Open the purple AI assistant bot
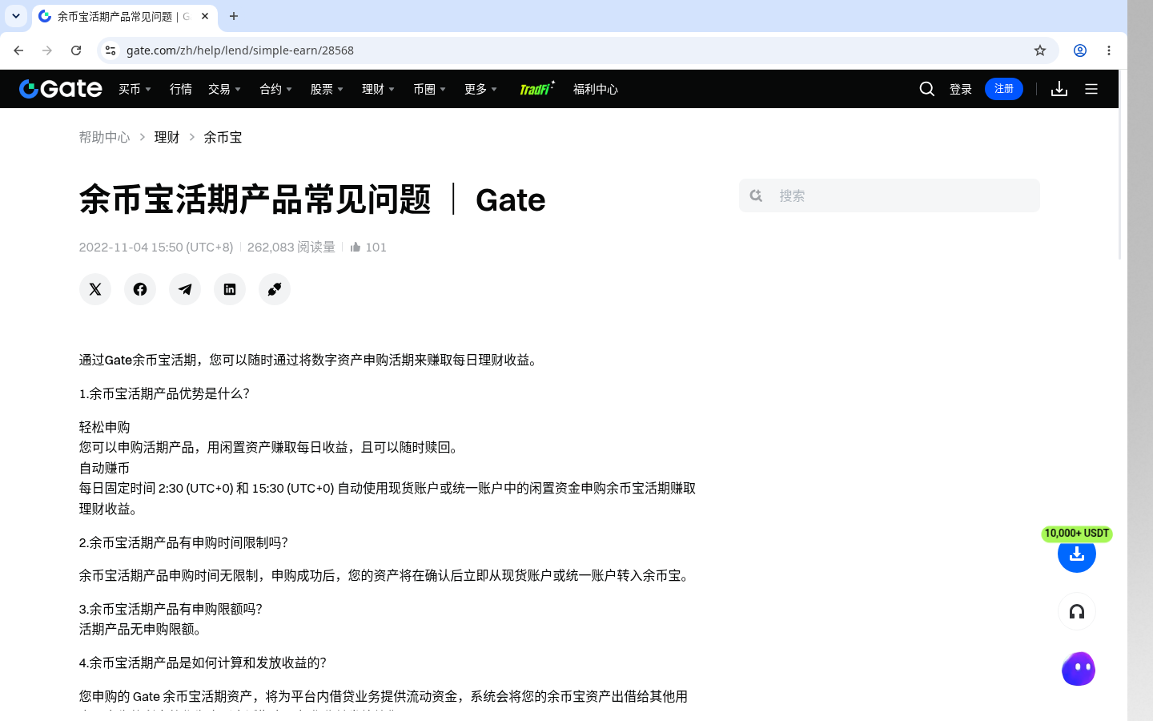1153x721 pixels. point(1079,669)
